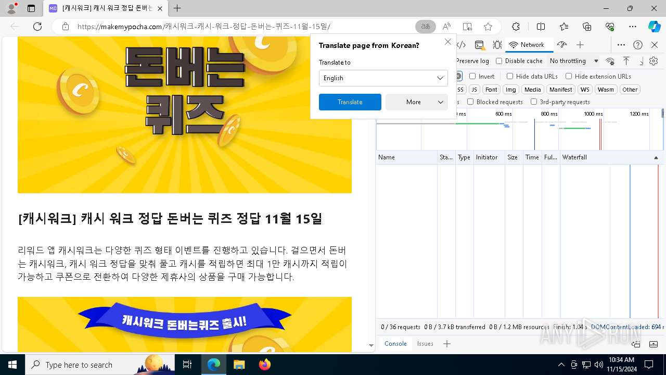
Task: Open Tab actions menu icon
Action: point(31,8)
